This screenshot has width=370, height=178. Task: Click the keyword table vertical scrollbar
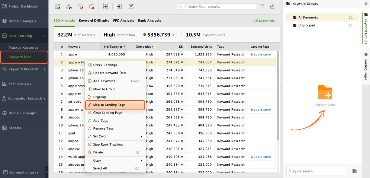tap(278, 95)
